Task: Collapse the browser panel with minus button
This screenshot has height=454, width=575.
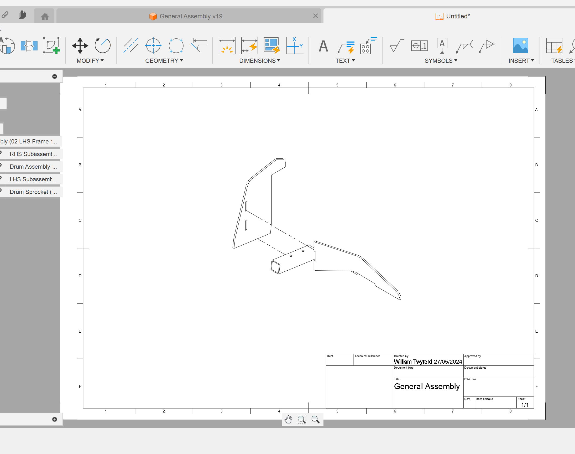Action: click(x=54, y=76)
